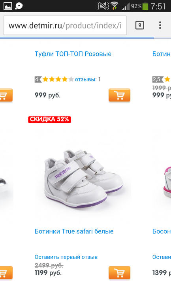Tap the partially visible cart button beside 1199 руб.
The height and width of the screenshot is (304, 171).
pos(6,272)
